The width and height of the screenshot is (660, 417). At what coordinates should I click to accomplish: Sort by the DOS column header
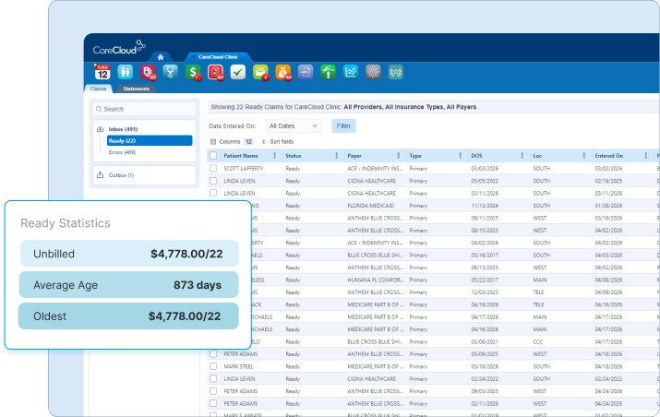(476, 156)
